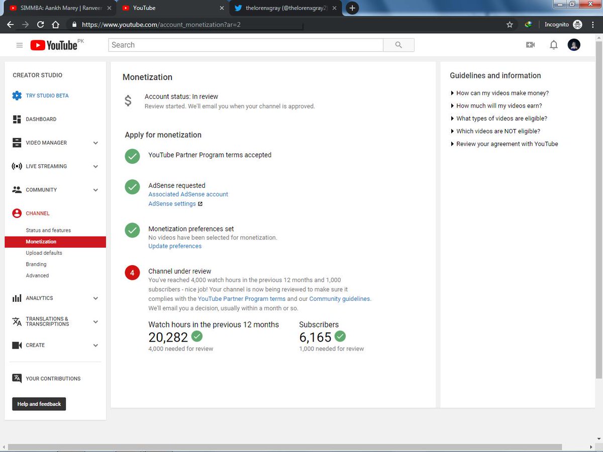Go back with the browser back arrow
Image resolution: width=603 pixels, height=452 pixels.
pyautogui.click(x=10, y=24)
